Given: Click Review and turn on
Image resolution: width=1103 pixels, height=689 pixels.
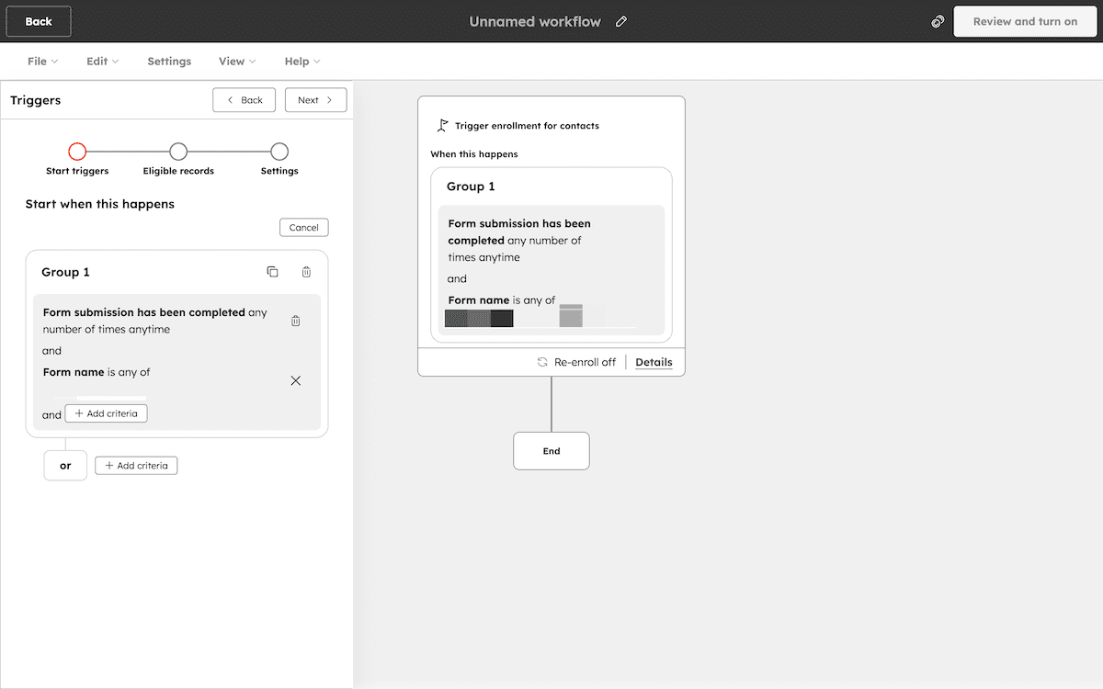Looking at the screenshot, I should point(1025,21).
